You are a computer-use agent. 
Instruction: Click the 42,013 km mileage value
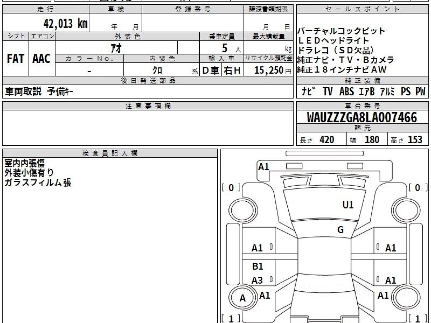click(66, 24)
